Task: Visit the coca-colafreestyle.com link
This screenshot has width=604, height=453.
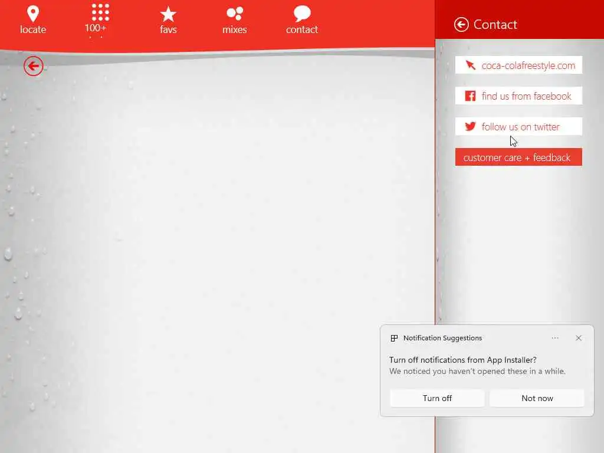Action: pos(518,65)
